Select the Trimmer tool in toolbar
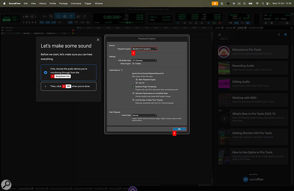 [58, 17]
